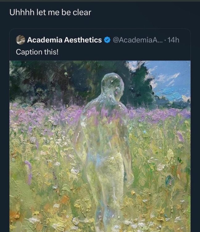The image size is (200, 232).
Task: Open the Academia Aesthetics display name
Action: [64, 40]
